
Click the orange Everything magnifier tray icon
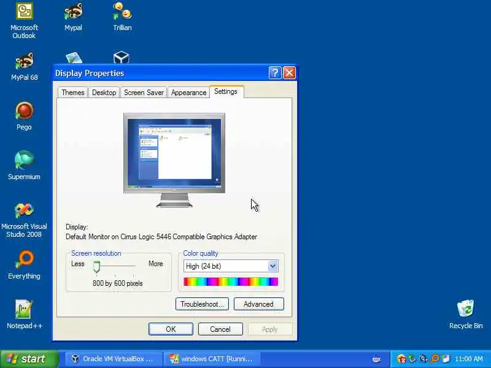point(435,359)
